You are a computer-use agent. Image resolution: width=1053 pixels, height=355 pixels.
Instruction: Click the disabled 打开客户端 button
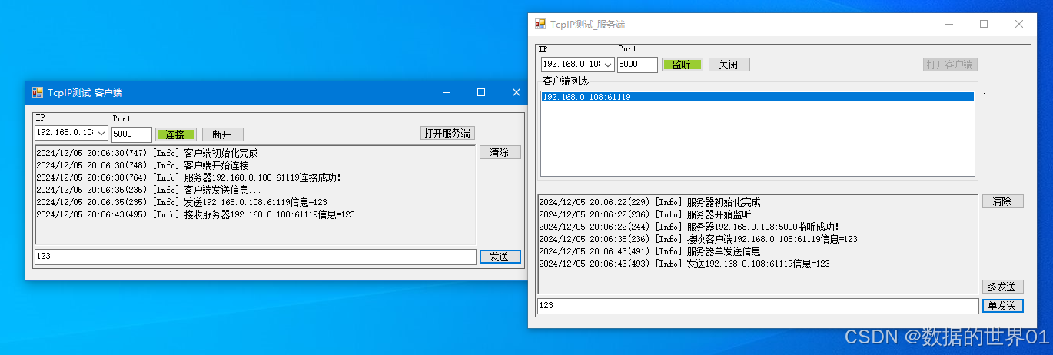pyautogui.click(x=950, y=65)
